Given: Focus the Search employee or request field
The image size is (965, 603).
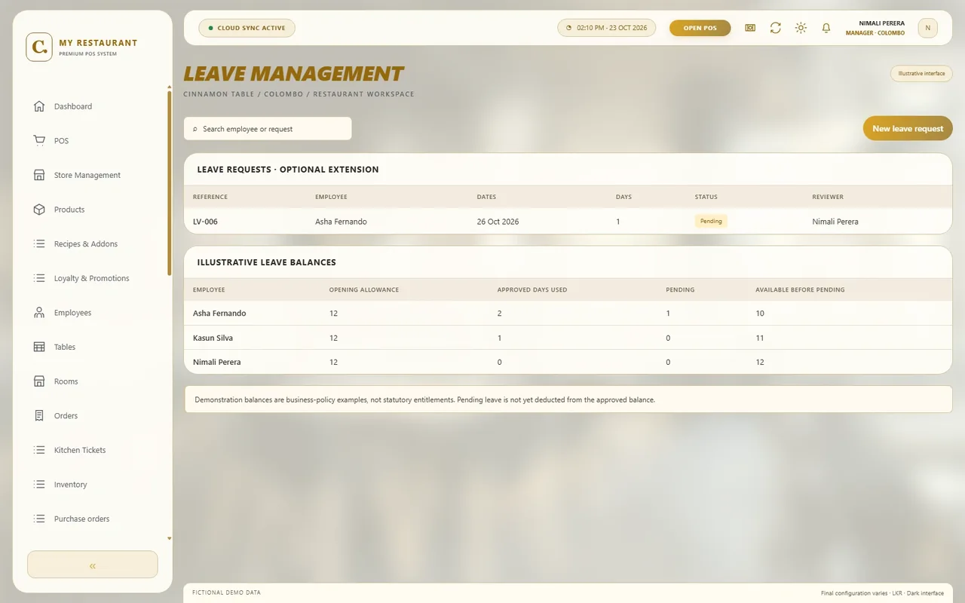Looking at the screenshot, I should pyautogui.click(x=268, y=129).
